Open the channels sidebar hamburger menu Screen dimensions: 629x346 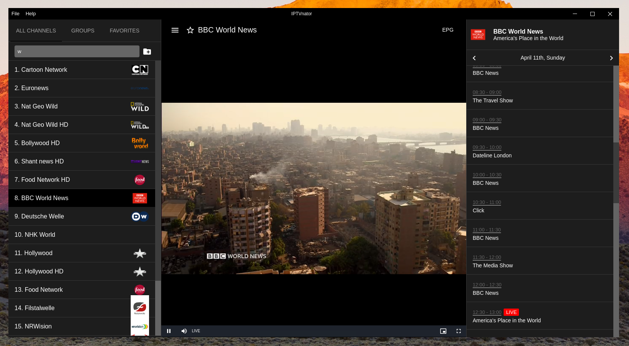175,30
